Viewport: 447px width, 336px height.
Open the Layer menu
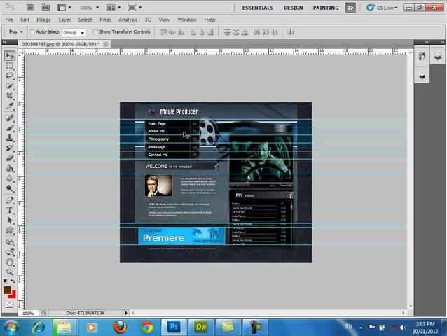64,20
